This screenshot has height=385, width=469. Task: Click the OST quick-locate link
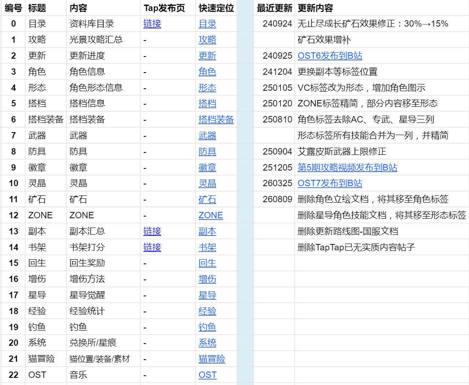pyautogui.click(x=207, y=375)
